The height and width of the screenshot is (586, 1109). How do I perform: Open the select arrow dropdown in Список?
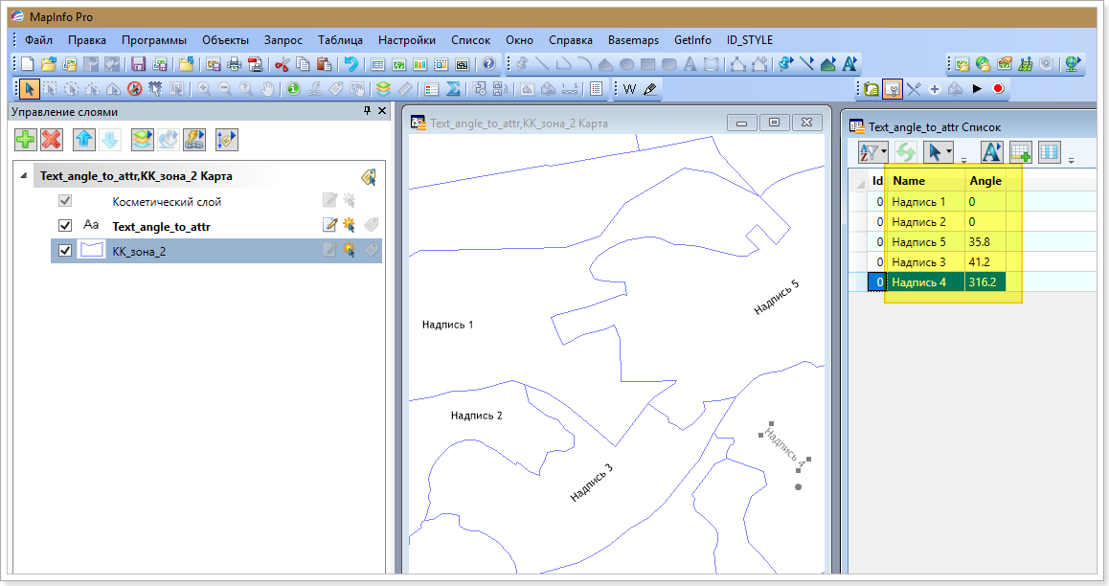[x=948, y=152]
